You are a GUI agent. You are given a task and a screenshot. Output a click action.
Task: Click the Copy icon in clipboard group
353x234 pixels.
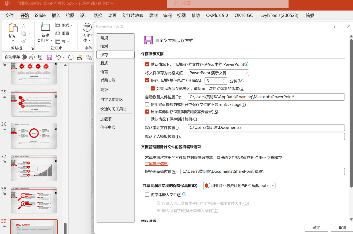pos(24,33)
